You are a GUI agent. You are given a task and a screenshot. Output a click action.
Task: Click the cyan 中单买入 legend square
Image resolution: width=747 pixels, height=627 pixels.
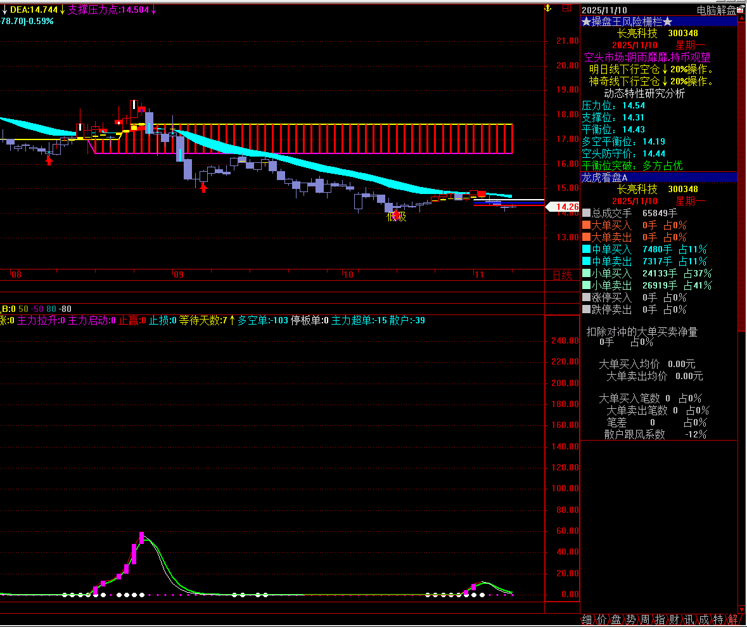point(586,249)
